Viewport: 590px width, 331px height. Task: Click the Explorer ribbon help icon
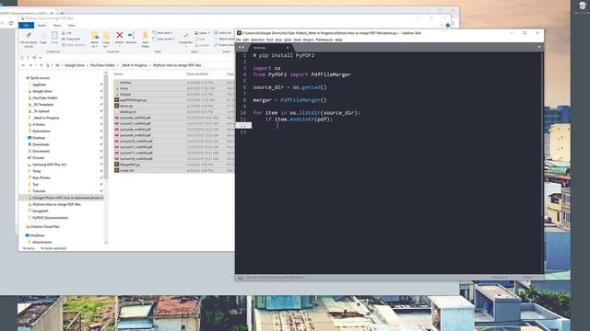tap(448, 26)
